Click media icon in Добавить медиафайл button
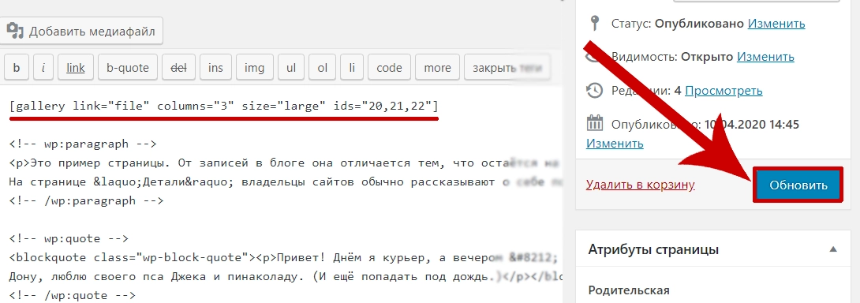The image size is (860, 303). click(x=15, y=32)
